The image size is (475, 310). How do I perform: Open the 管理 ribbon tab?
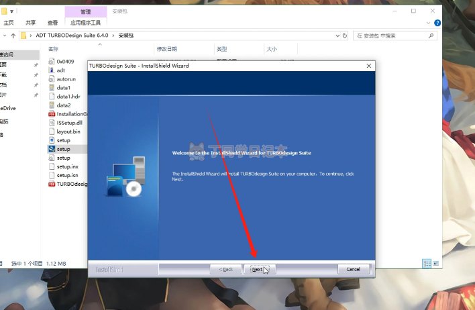pyautogui.click(x=85, y=11)
